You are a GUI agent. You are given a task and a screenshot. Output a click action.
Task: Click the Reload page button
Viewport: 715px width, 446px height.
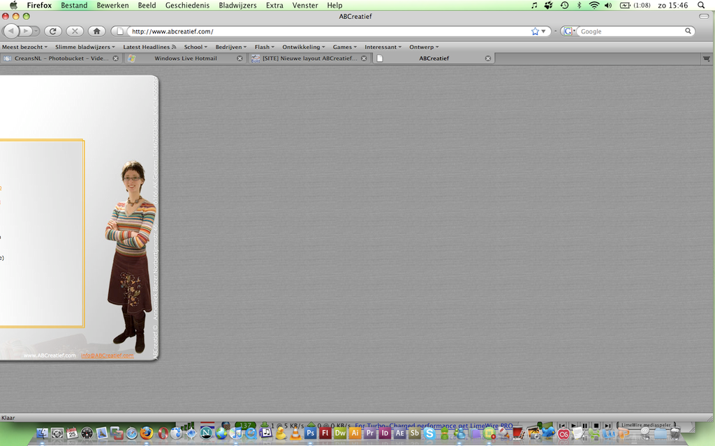point(52,31)
